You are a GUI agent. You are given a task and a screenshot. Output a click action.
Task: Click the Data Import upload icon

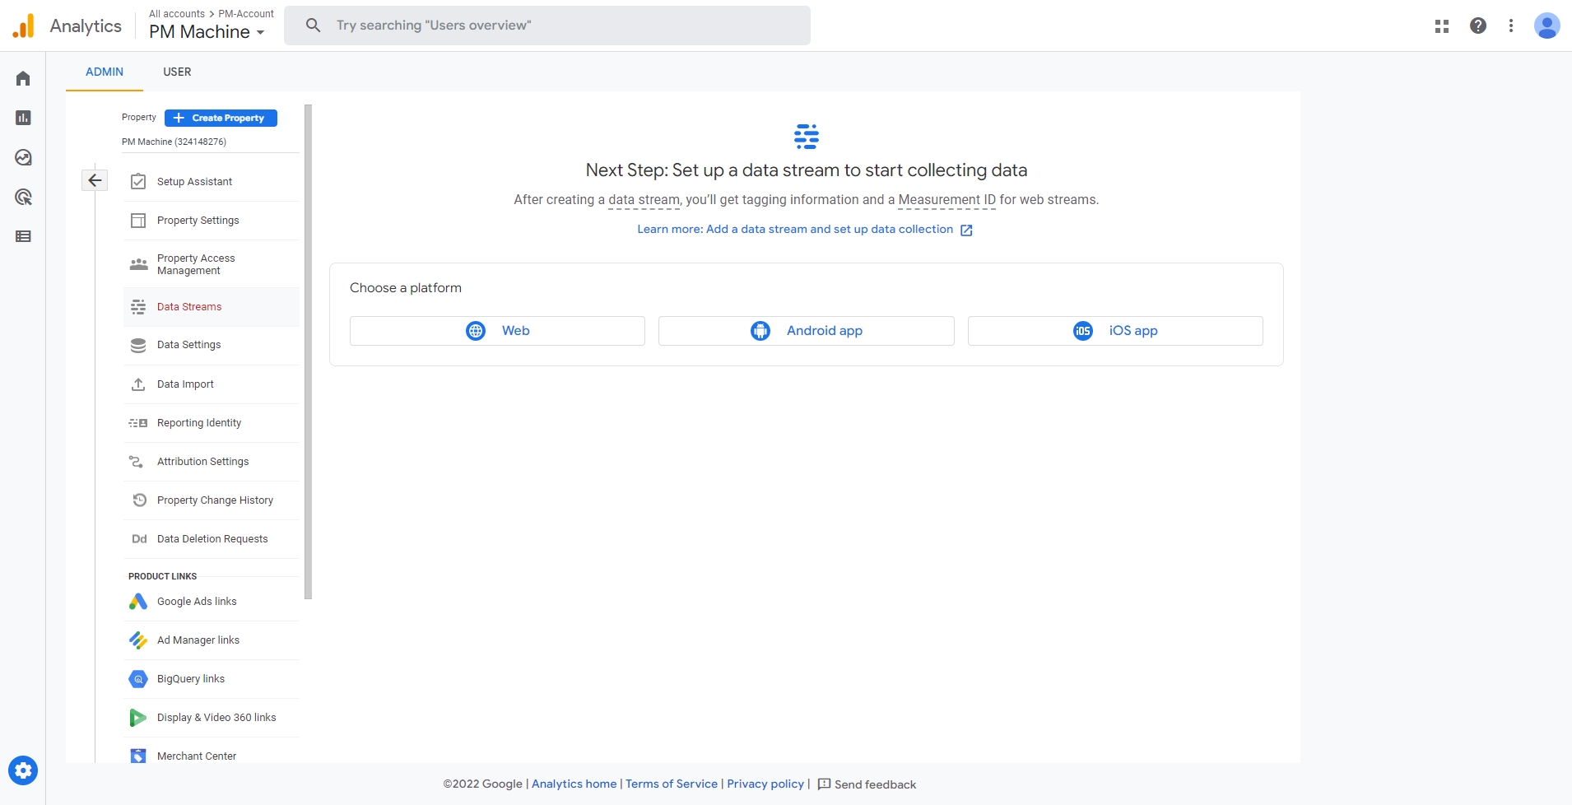click(138, 384)
